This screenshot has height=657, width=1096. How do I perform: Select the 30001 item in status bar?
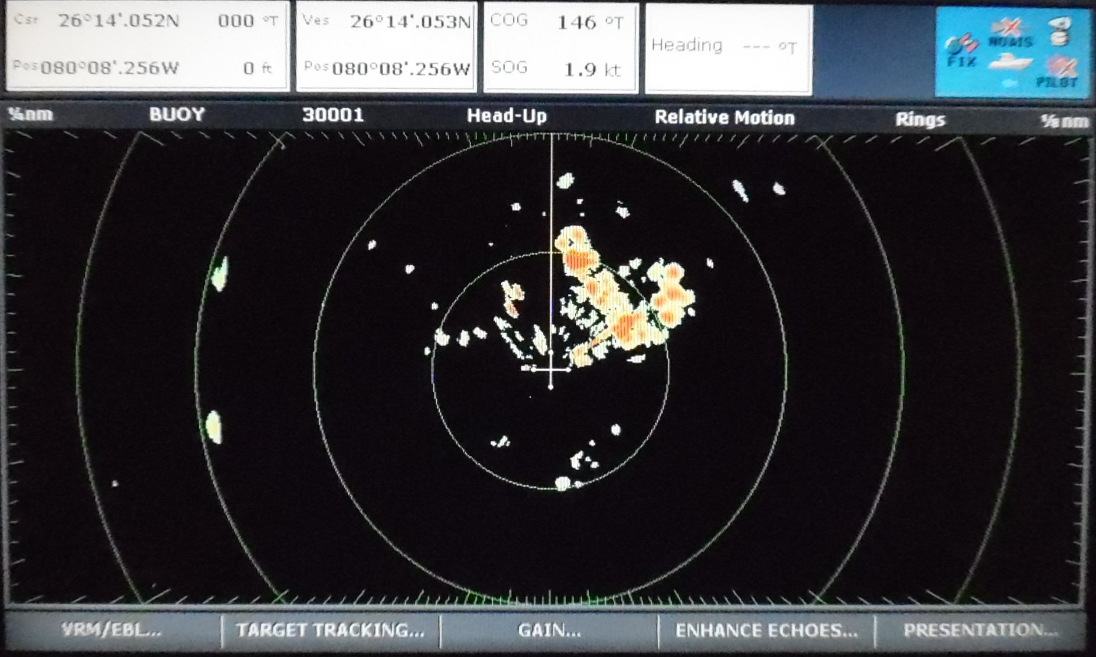(x=333, y=115)
